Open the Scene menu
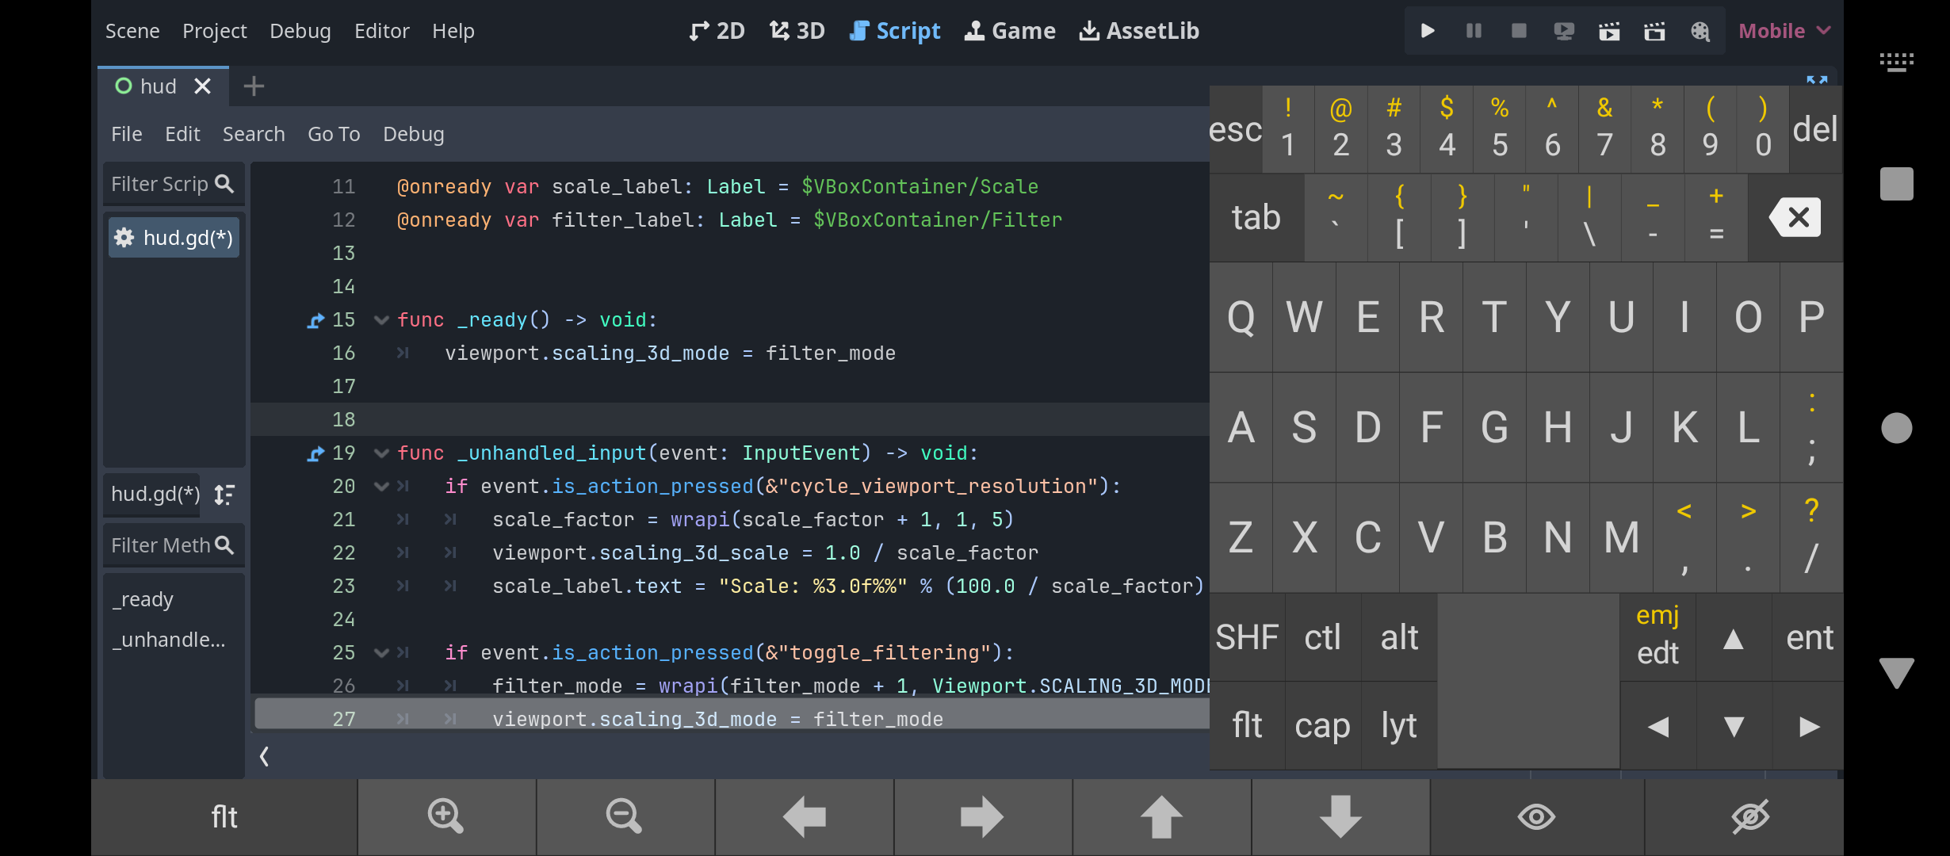The image size is (1950, 856). 132,31
